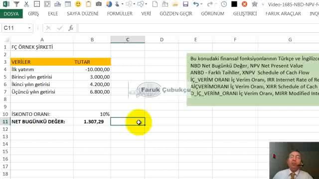The image size is (319, 179).
Task: Click the green financial functions note box
Action: click(x=253, y=80)
